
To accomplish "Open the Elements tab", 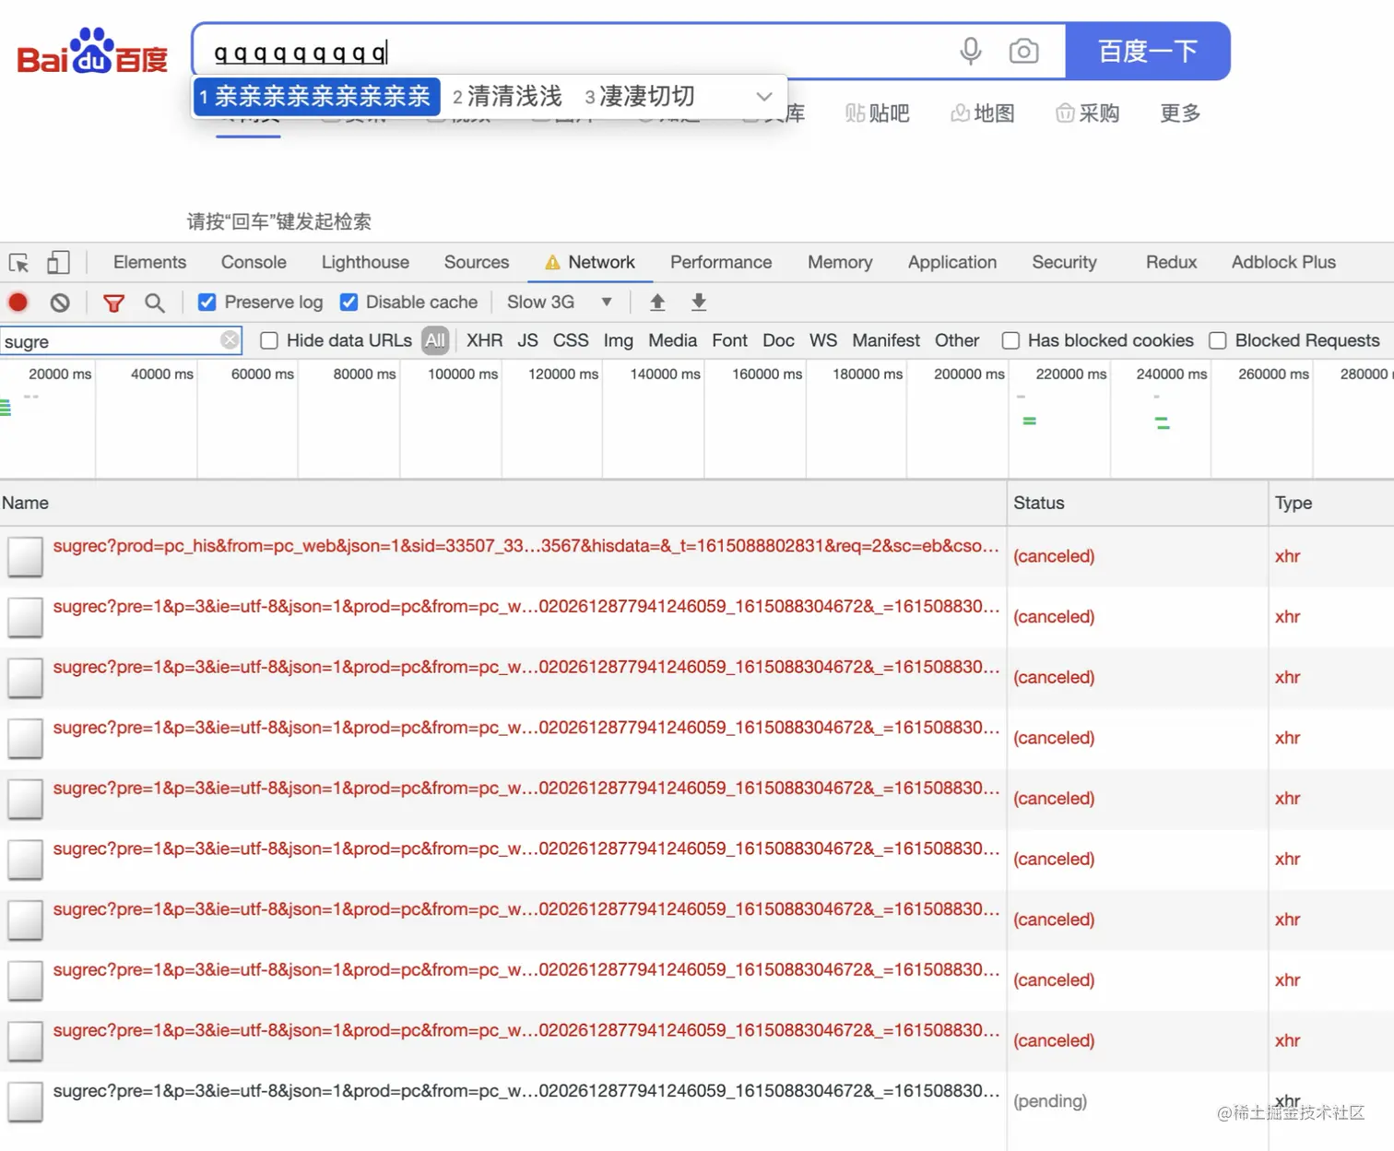I will tap(149, 262).
